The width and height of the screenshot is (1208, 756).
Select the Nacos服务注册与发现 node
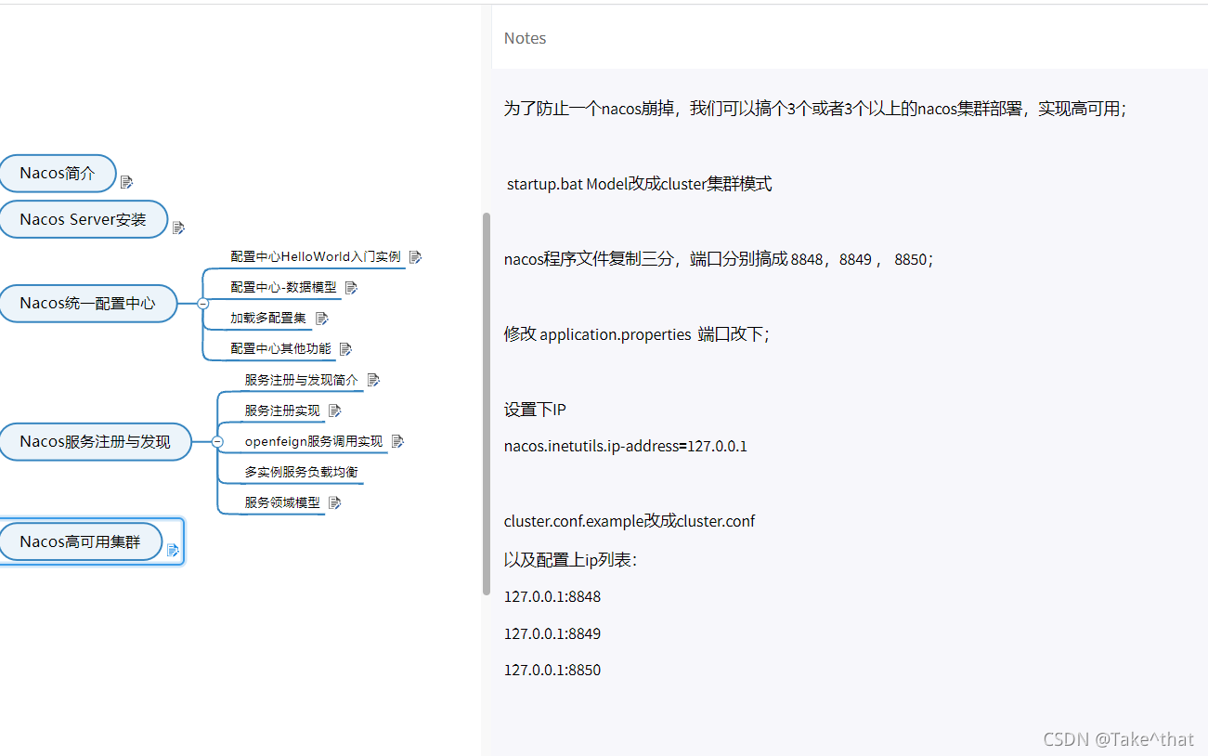pyautogui.click(x=95, y=442)
